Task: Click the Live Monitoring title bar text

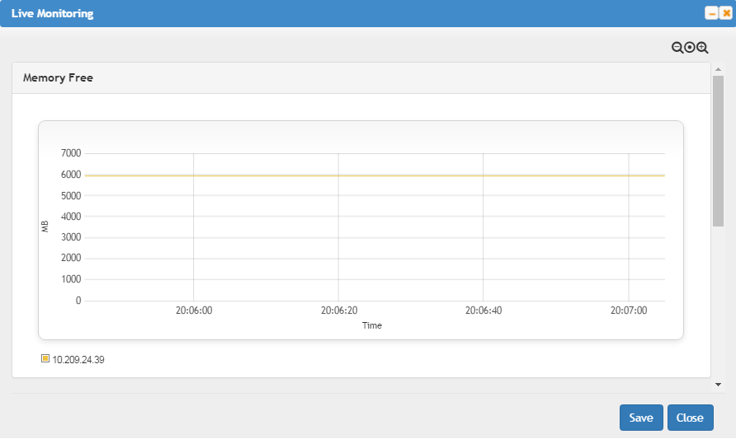Action: [x=52, y=14]
